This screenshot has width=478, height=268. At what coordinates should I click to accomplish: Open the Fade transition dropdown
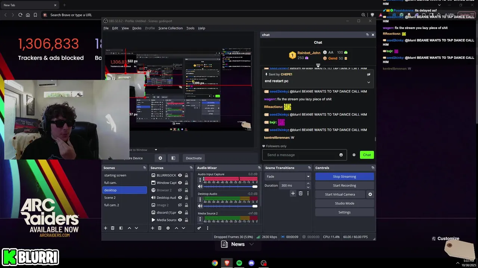(288, 176)
